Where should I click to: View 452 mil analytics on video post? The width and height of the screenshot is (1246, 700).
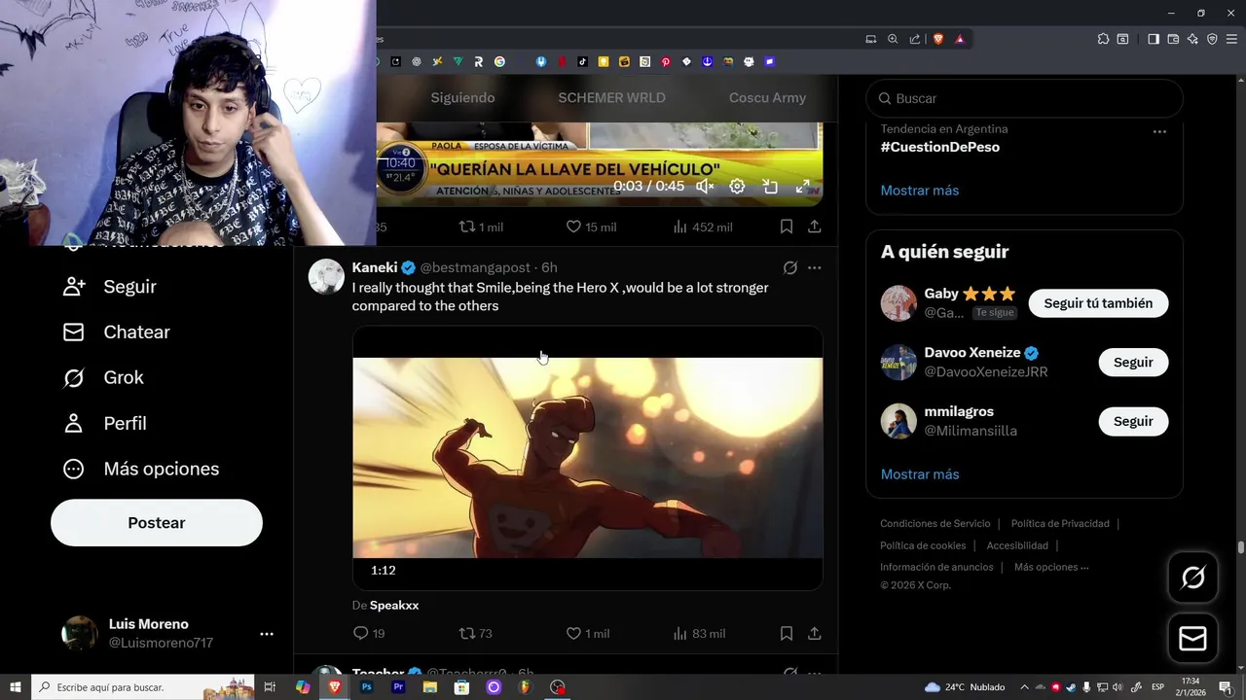703,227
